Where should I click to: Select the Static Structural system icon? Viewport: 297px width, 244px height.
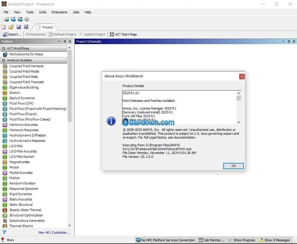(x=5, y=205)
